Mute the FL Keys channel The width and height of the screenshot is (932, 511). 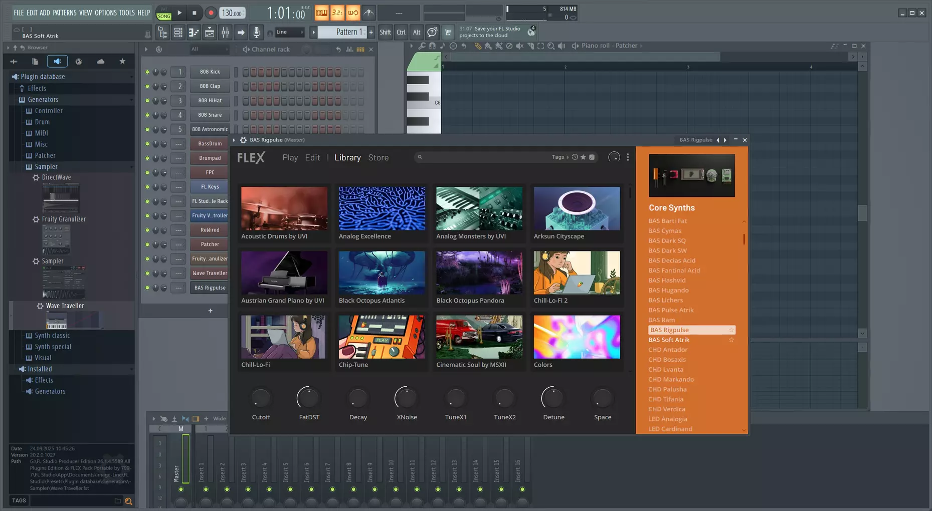(147, 187)
